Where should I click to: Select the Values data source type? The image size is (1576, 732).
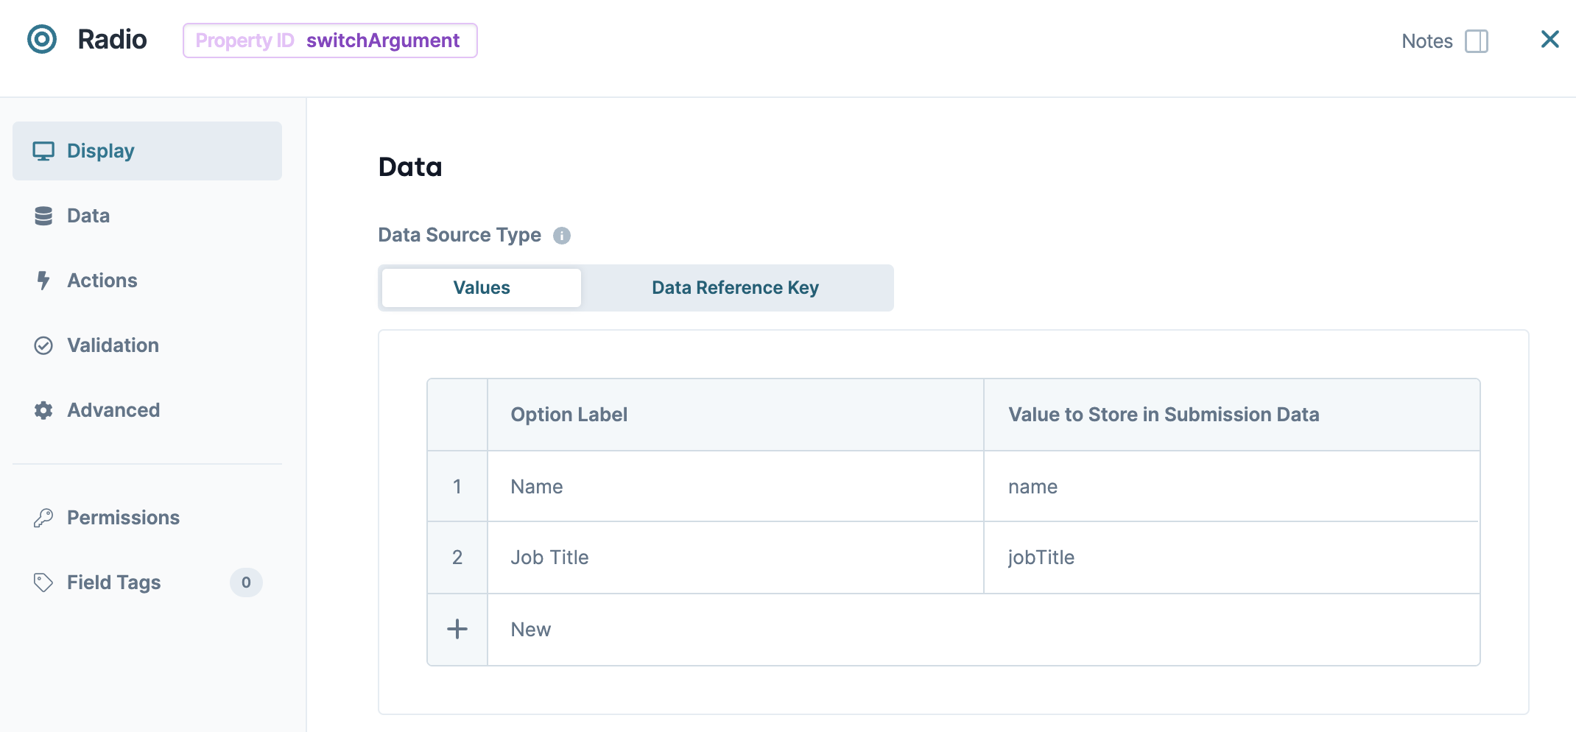coord(482,288)
